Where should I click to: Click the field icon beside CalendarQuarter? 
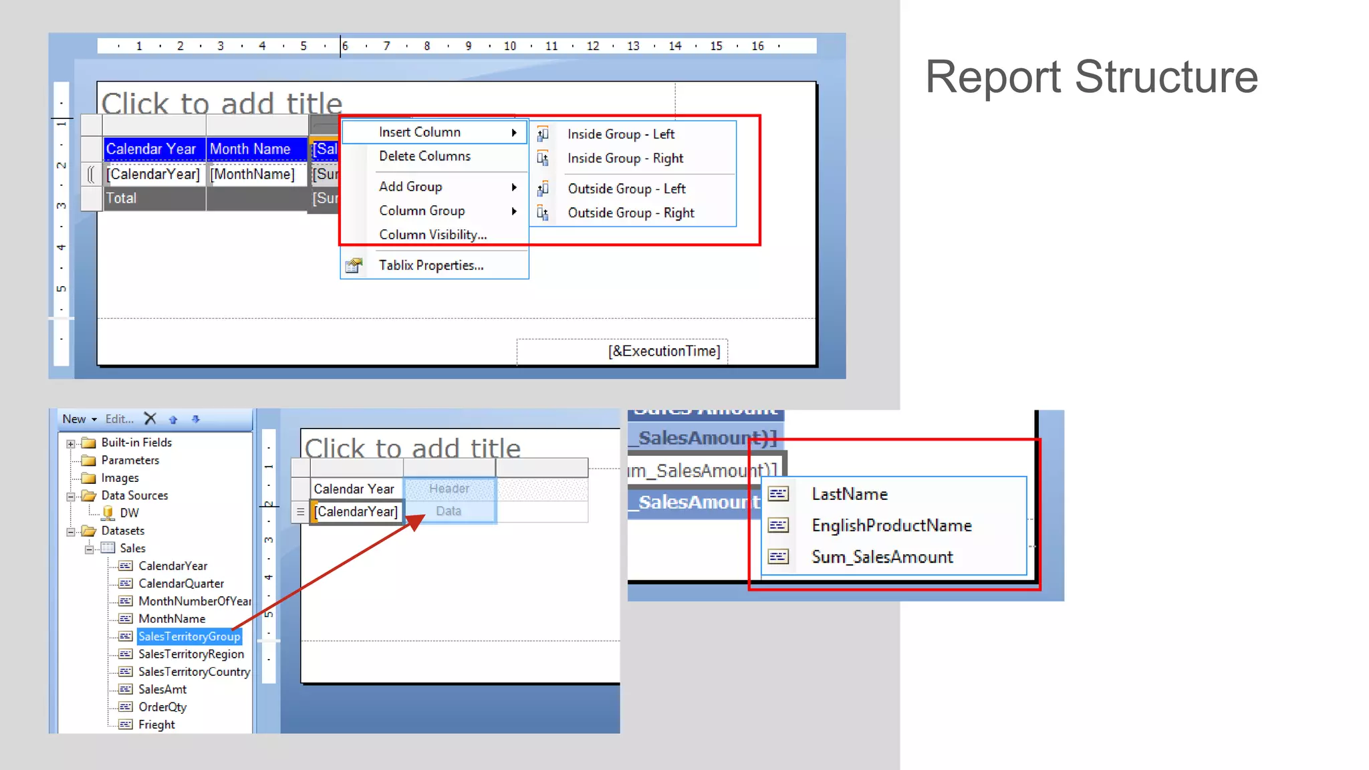(x=126, y=584)
